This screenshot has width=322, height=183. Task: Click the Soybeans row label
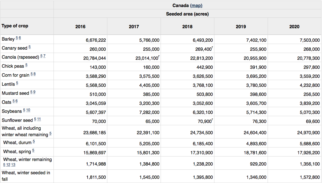tap(12, 111)
